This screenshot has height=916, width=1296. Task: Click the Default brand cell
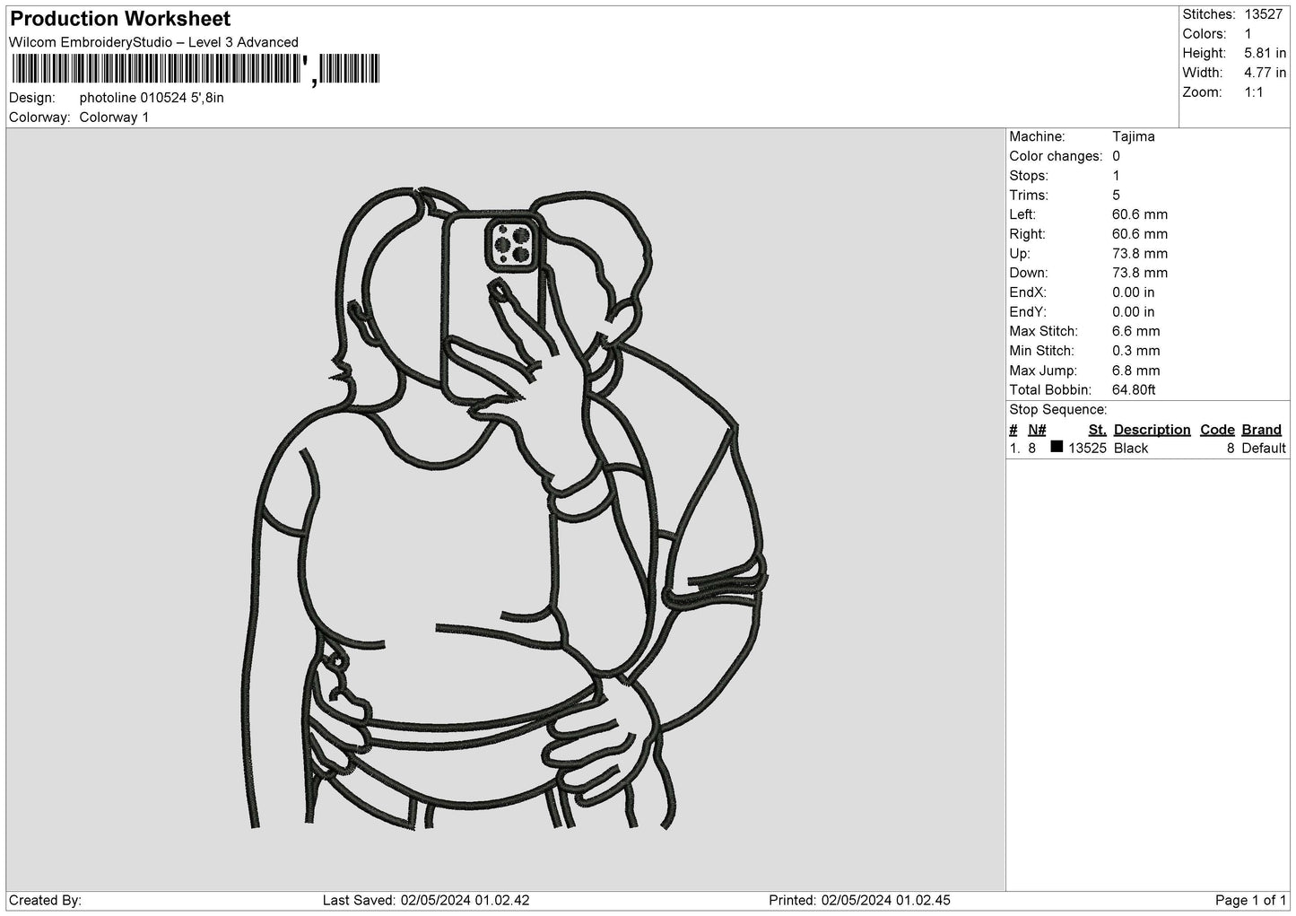coord(1264,449)
